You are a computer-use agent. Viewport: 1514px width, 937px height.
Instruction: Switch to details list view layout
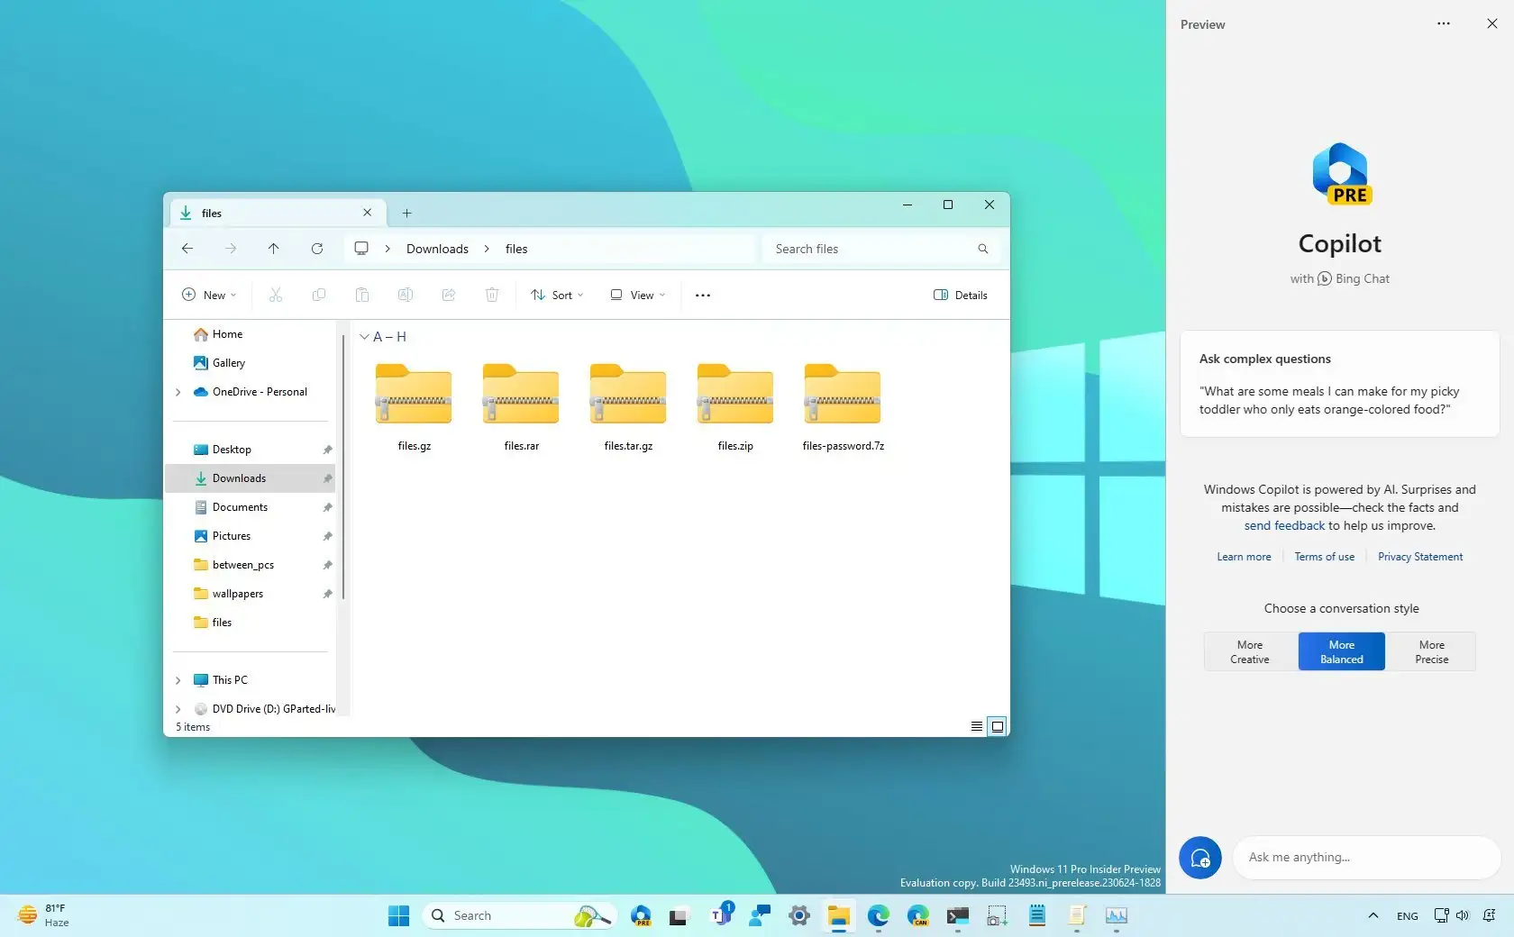(976, 726)
